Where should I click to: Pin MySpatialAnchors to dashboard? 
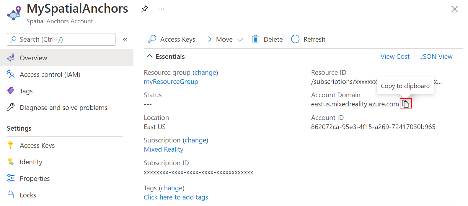pyautogui.click(x=144, y=9)
